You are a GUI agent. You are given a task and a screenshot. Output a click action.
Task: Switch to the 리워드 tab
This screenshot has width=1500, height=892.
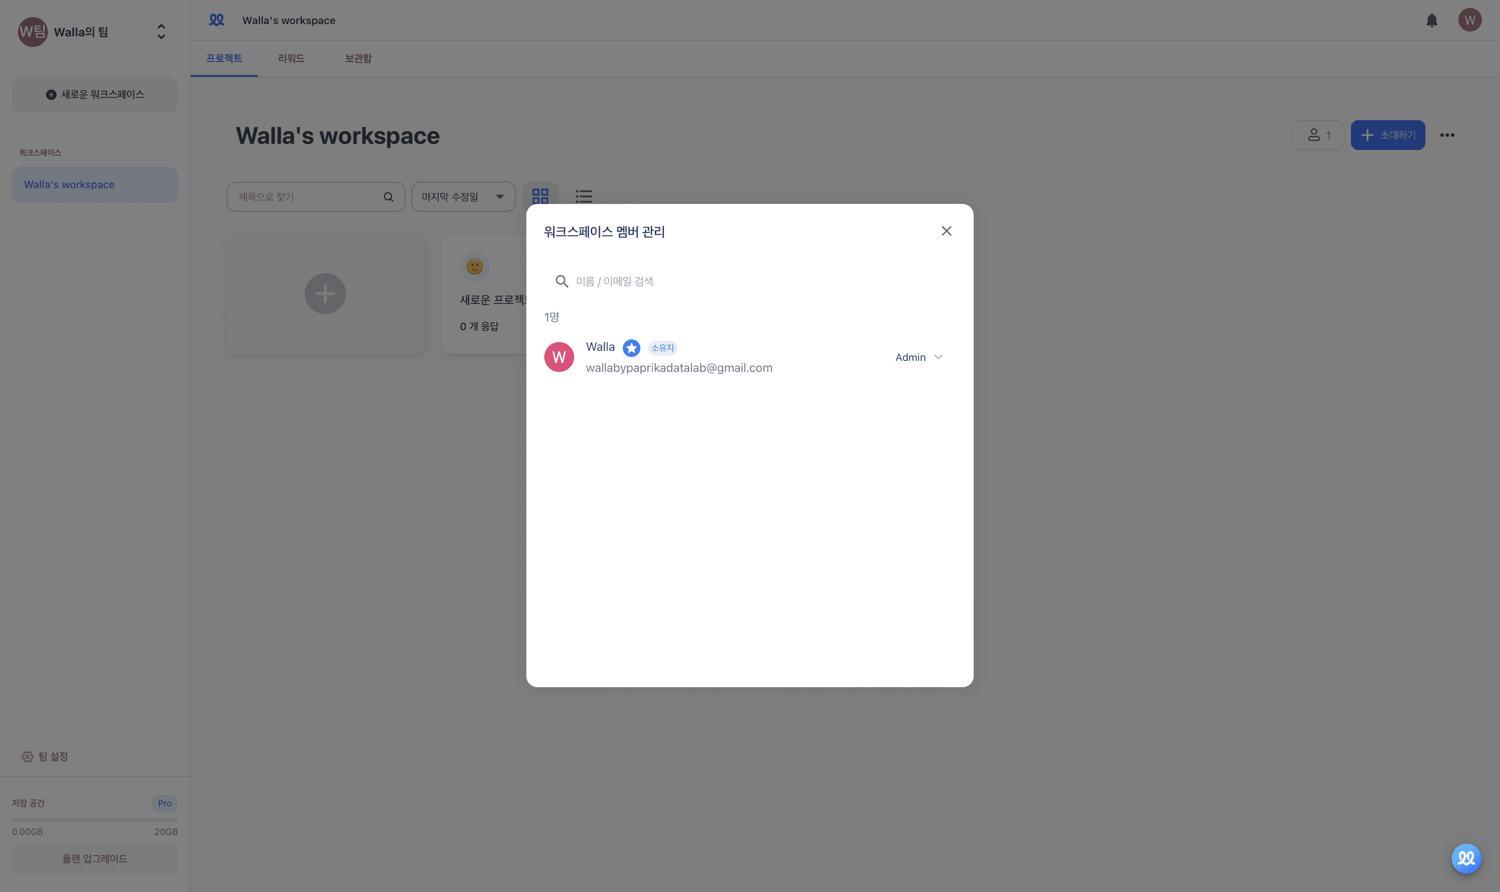point(291,58)
